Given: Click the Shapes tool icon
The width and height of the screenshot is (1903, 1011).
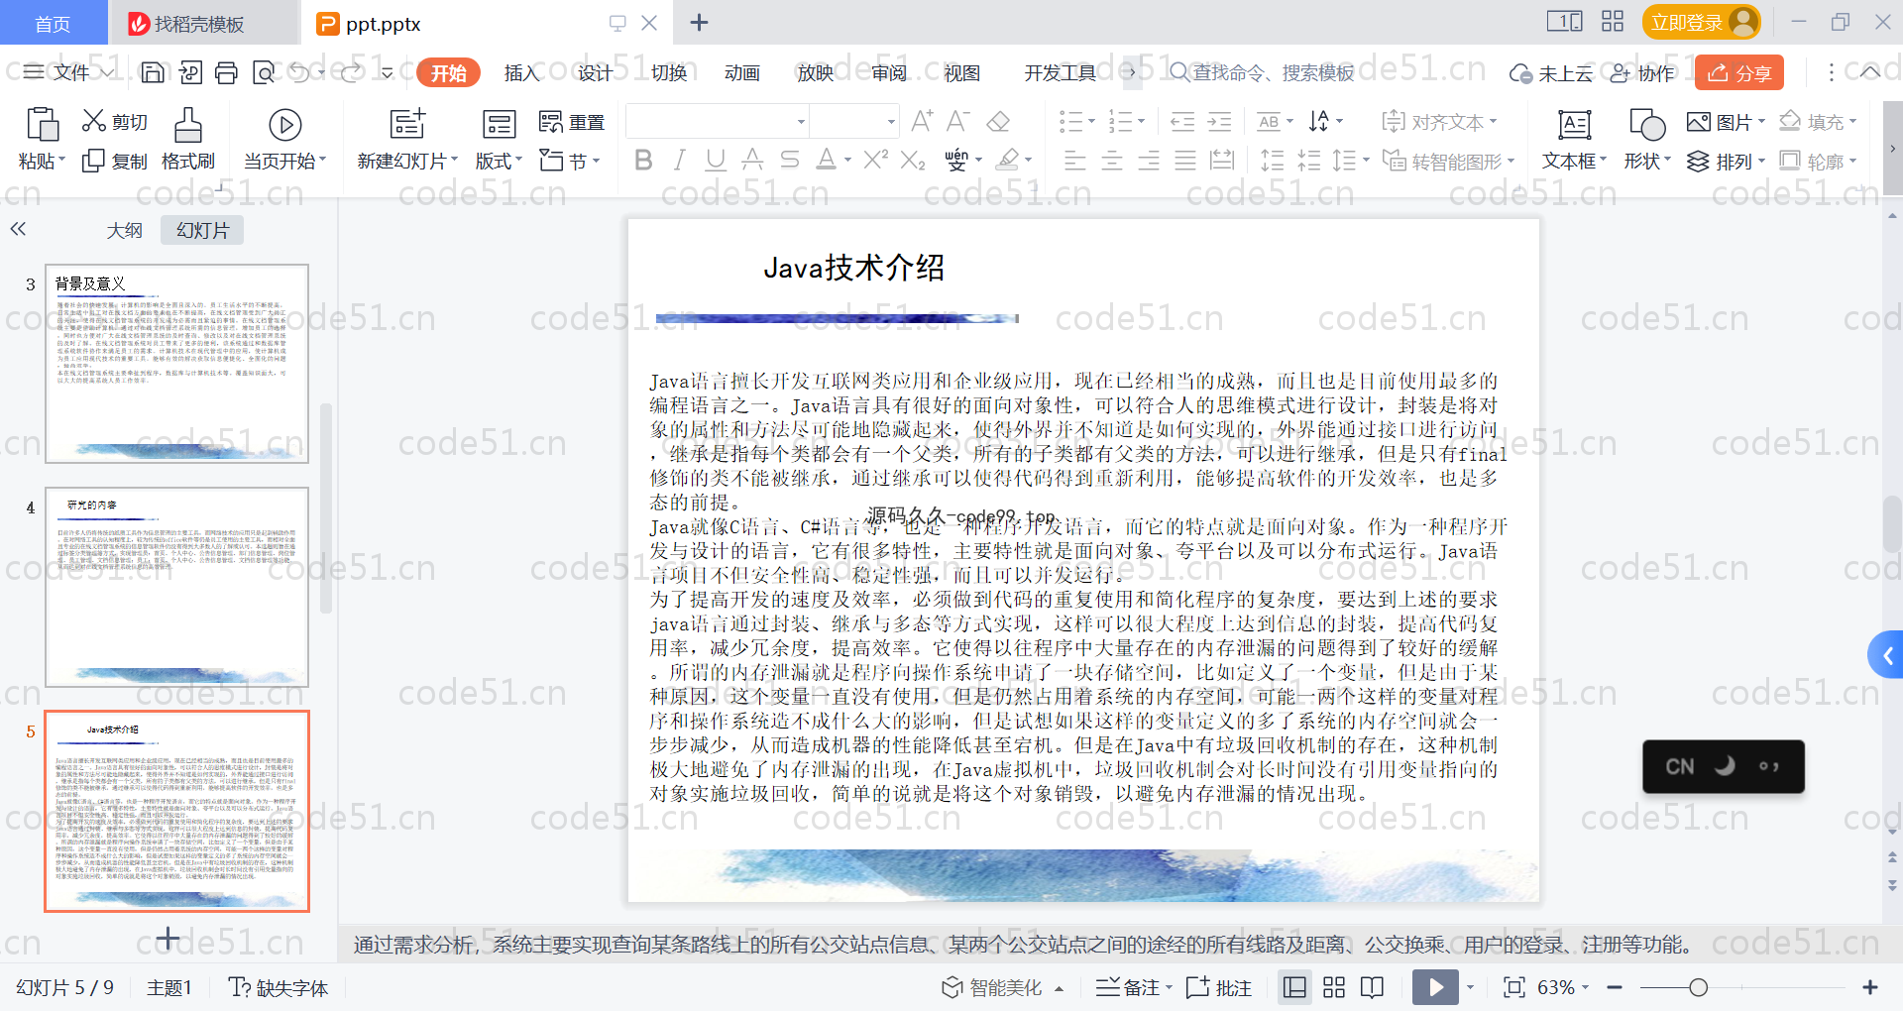Looking at the screenshot, I should pyautogui.click(x=1647, y=125).
